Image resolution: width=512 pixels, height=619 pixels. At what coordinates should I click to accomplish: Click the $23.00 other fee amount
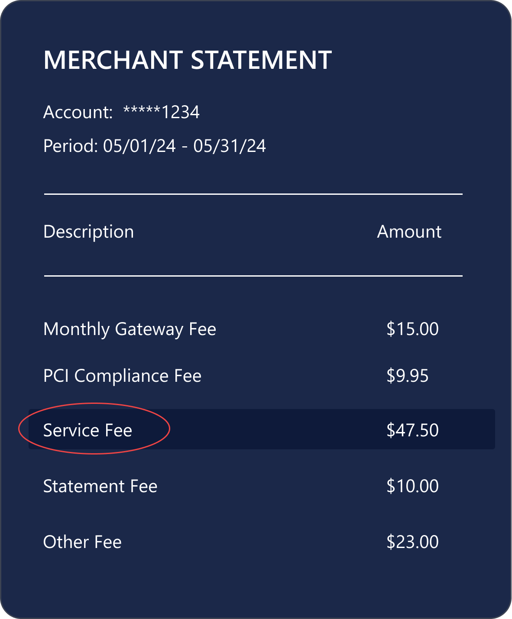coord(412,542)
